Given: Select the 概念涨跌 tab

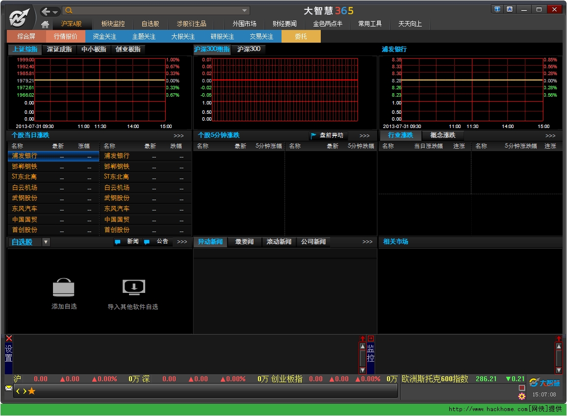Looking at the screenshot, I should point(443,135).
